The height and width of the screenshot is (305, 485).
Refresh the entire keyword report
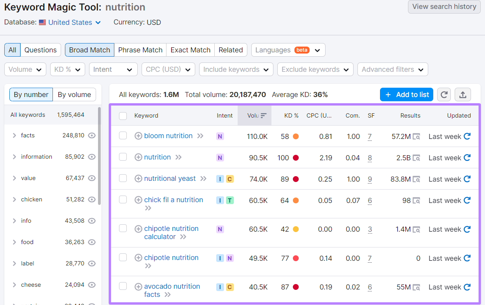[x=444, y=94]
